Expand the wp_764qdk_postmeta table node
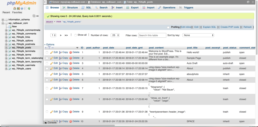This screenshot has width=258, height=127. (x=6, y=44)
